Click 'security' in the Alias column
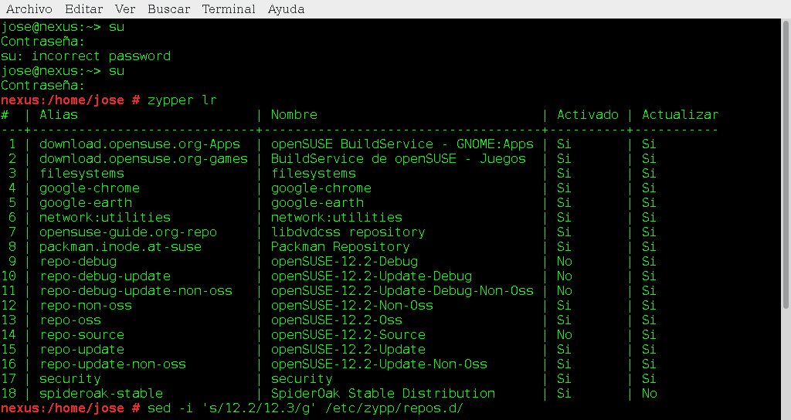 tap(70, 378)
